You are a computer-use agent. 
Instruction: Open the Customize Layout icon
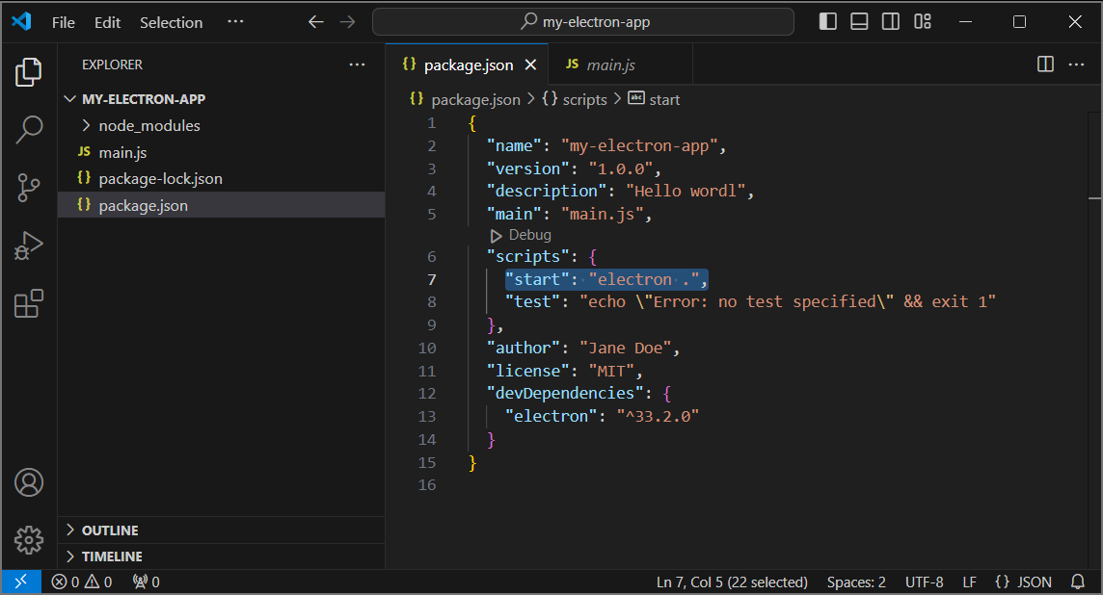click(x=922, y=22)
